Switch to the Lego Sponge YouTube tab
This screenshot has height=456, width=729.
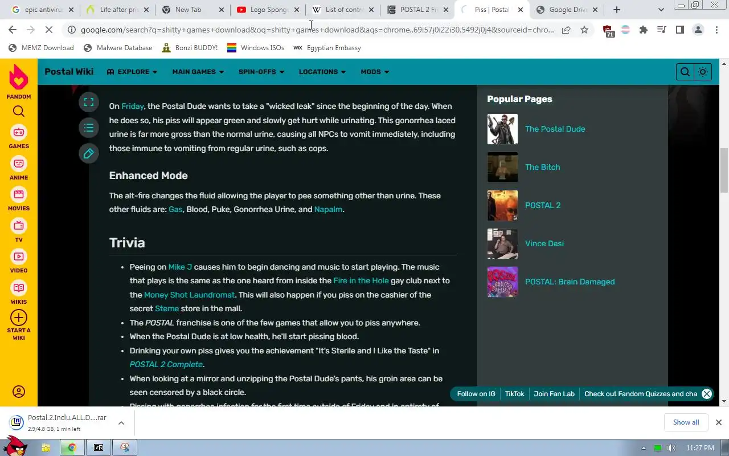tap(269, 10)
